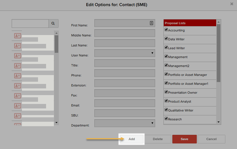
Task: Click the Add button
Action: tap(132, 139)
